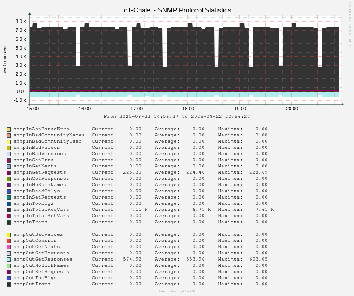
Task: Click the snmpOutGenErrs red color swatch
Action: coord(8,241)
